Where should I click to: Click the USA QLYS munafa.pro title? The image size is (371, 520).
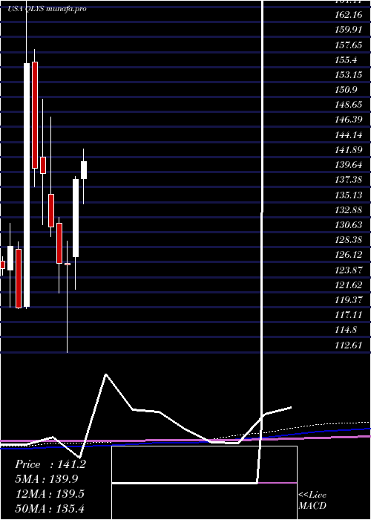tap(47, 9)
